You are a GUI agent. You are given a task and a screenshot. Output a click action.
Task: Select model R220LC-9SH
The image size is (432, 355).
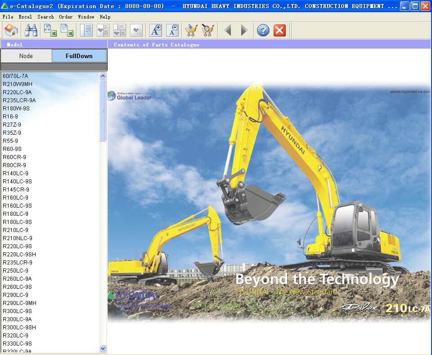(19, 255)
